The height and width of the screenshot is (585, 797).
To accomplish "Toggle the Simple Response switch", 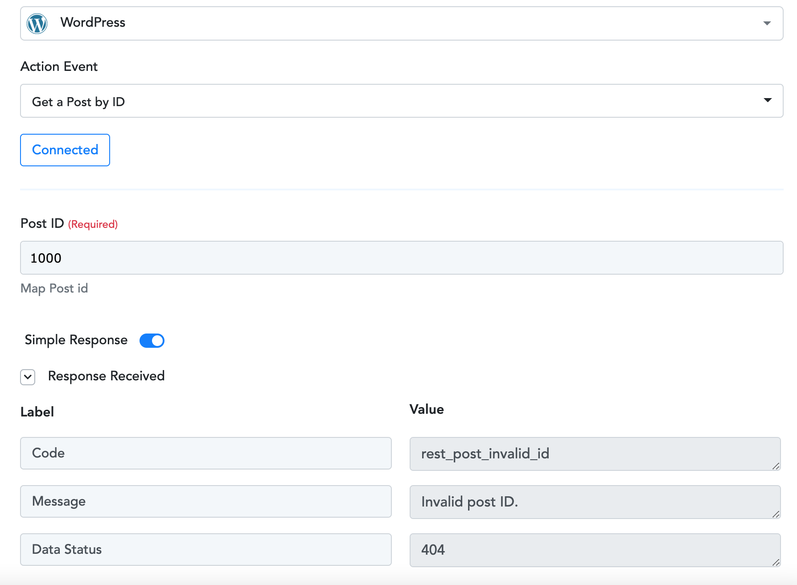I will pos(152,341).
